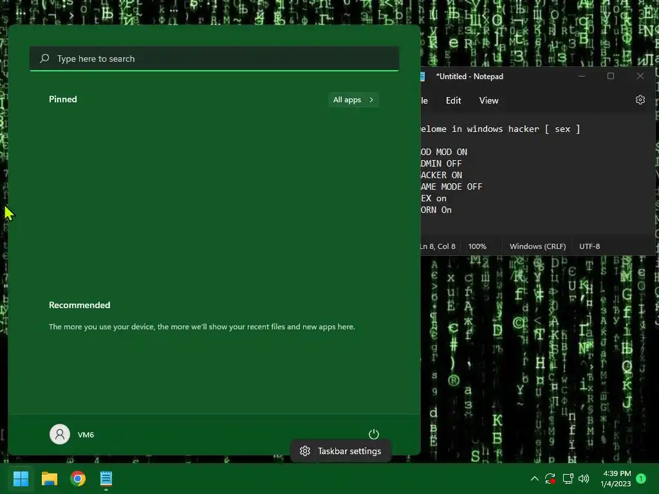The image size is (659, 494).
Task: Click the 100% zoom status in Notepad
Action: [478, 246]
